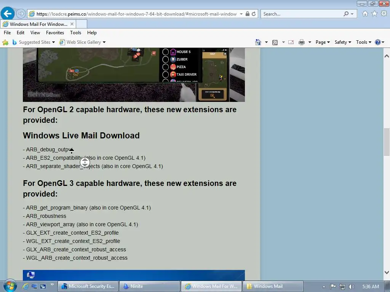Open the Help menu
The width and height of the screenshot is (390, 292).
92,33
